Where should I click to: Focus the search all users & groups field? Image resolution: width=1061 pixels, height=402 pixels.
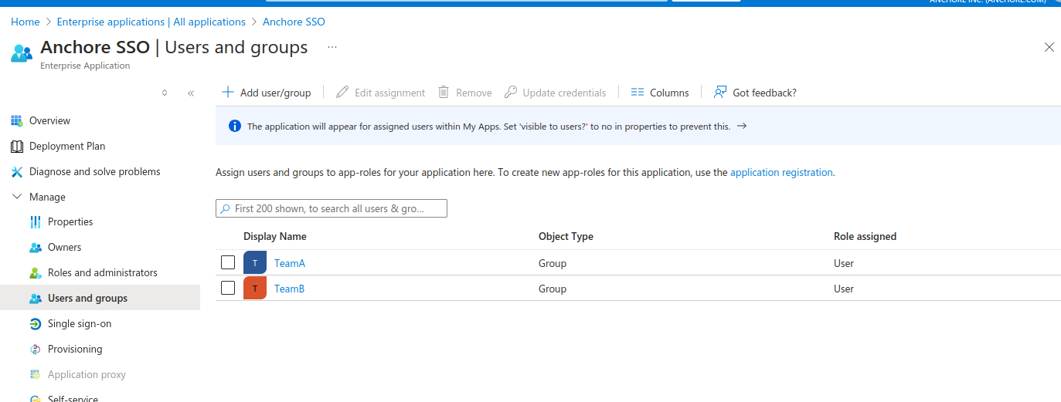332,208
